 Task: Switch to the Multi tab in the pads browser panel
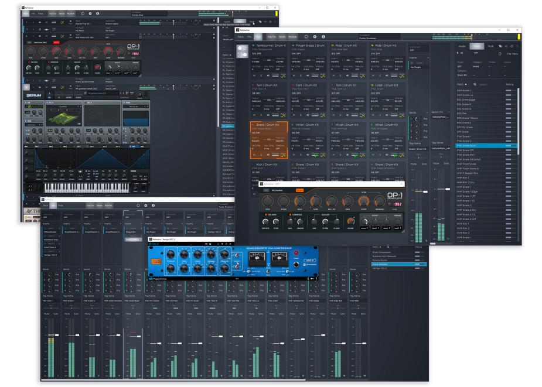point(490,46)
